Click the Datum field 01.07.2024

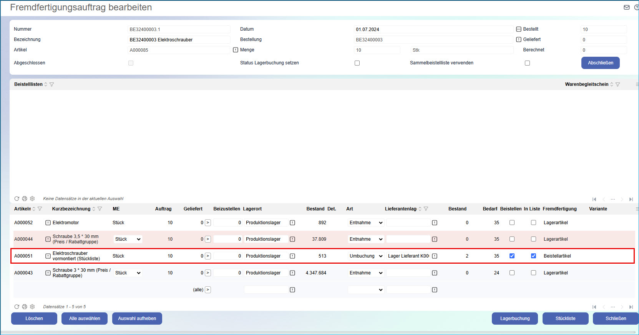pyautogui.click(x=433, y=30)
